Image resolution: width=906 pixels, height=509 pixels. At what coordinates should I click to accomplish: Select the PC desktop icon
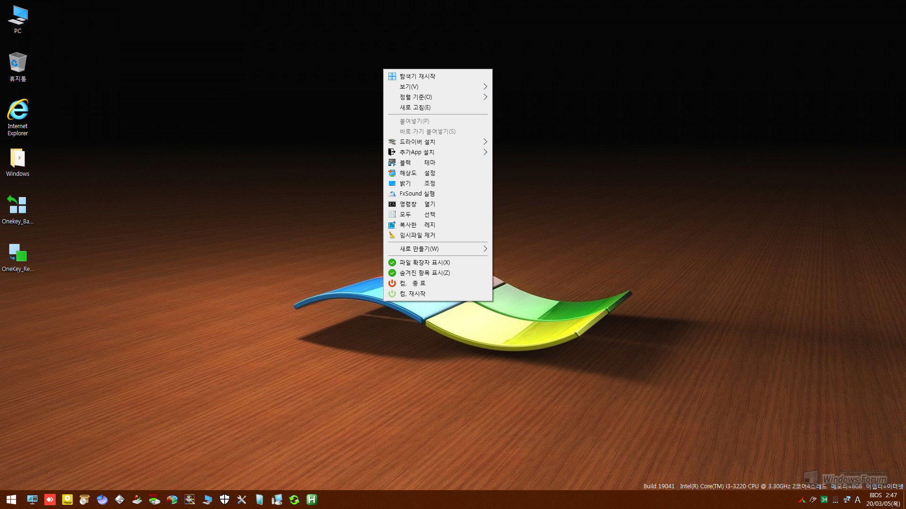tap(17, 20)
